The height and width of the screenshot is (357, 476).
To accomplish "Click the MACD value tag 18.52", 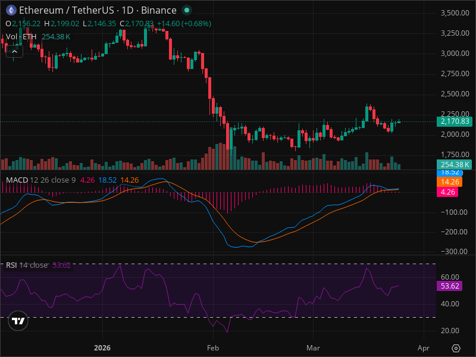I will [449, 173].
